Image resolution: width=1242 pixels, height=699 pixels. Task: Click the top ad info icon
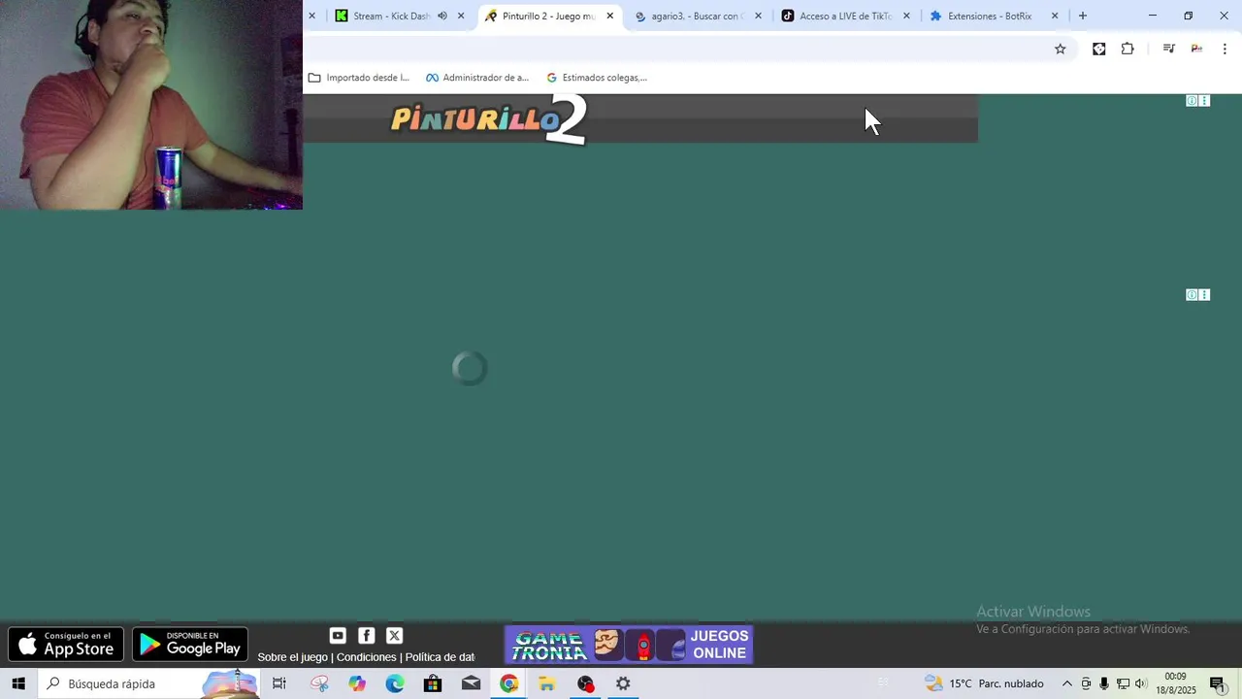1192,101
